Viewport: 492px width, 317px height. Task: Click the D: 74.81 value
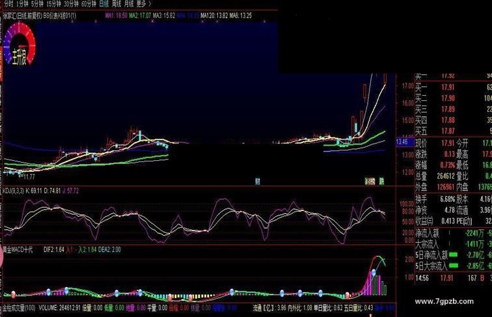coord(52,191)
